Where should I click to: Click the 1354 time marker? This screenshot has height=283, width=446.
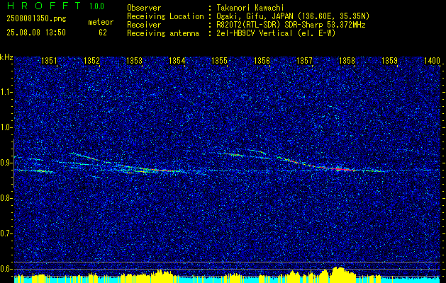177,61
